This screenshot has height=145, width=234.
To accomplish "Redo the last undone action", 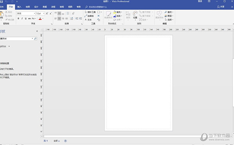I will (x=12, y=2).
